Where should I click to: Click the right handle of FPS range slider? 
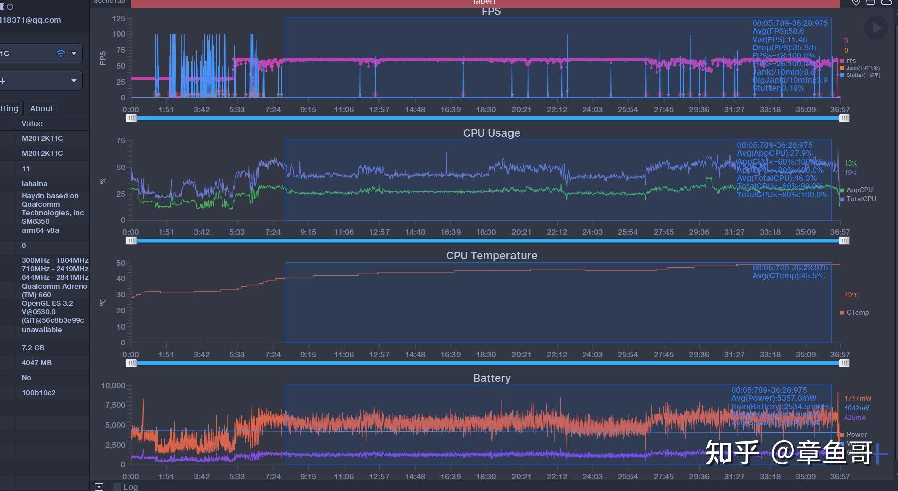pos(844,118)
